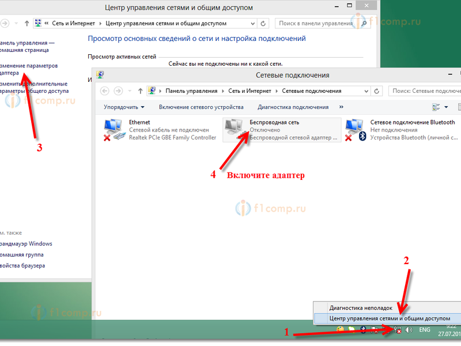Go up one level in Центр управления сетями
This screenshot has width=461, height=346.
[27, 23]
